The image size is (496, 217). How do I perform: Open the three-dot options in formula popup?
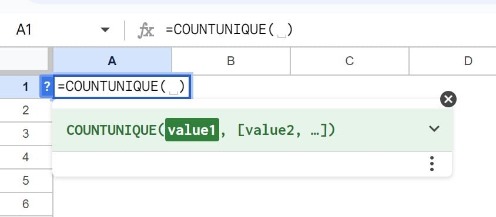(432, 164)
